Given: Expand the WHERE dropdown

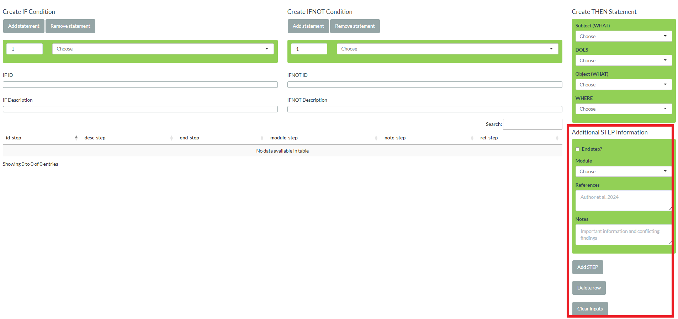Looking at the screenshot, I should (x=623, y=109).
